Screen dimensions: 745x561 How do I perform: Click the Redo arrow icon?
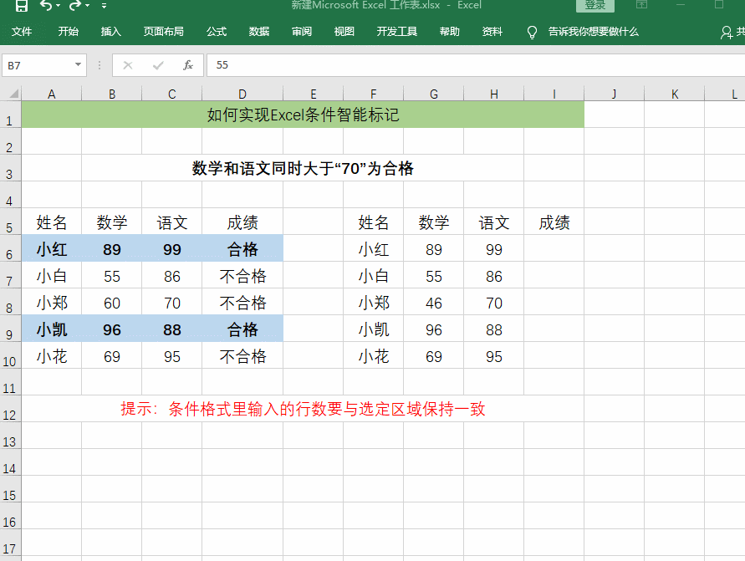[x=74, y=6]
